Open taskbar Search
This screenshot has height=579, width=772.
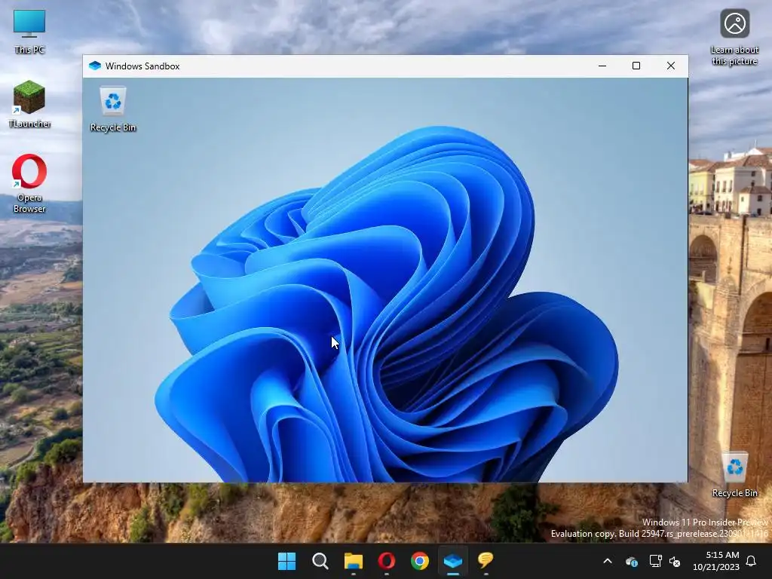(320, 561)
